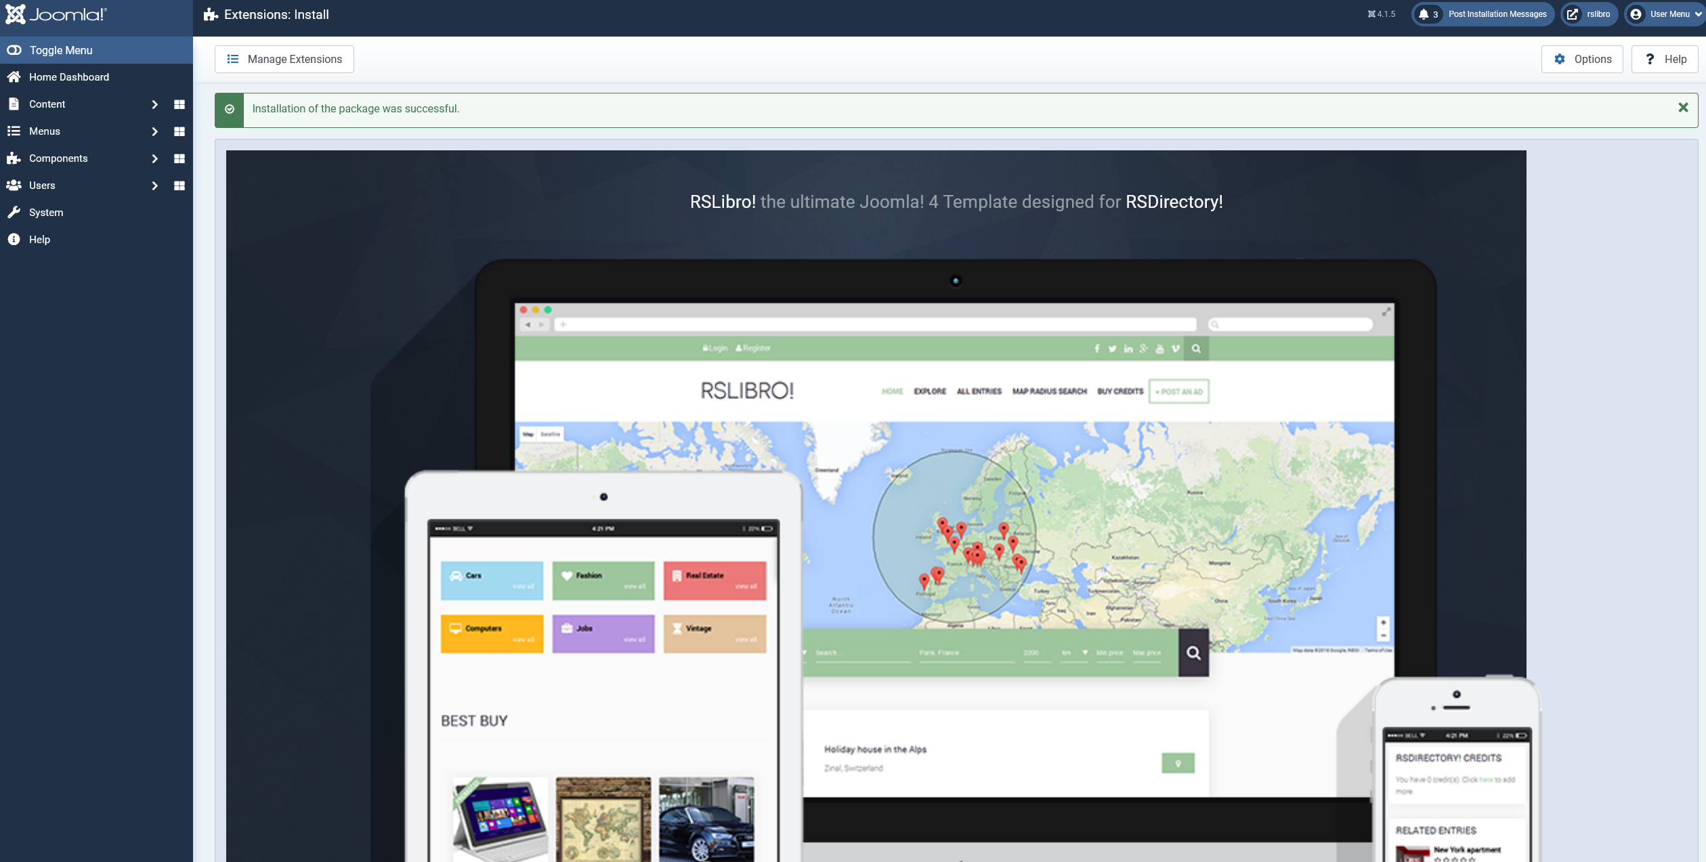Expand the Users submenu chevron
The image size is (1706, 862).
[x=154, y=186]
